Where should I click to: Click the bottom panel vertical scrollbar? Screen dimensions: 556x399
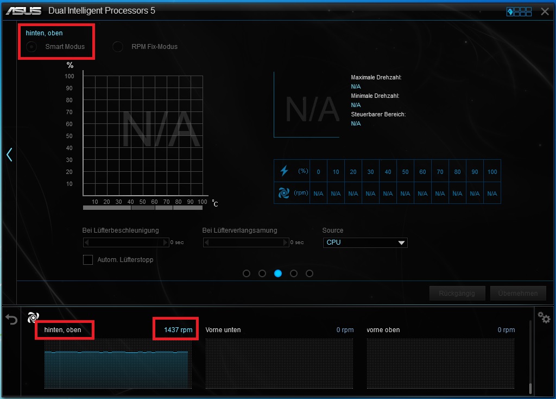(530, 357)
